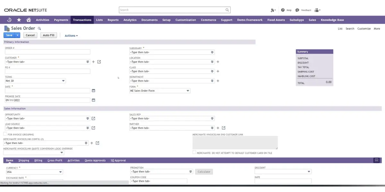Expand the Location list dropdown
385x192 pixels.
click(212, 62)
